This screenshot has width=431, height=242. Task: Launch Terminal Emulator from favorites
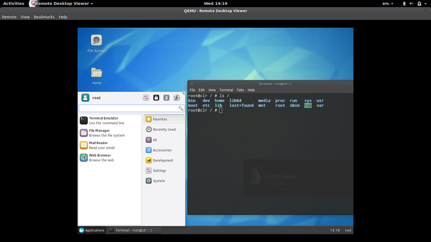click(110, 120)
